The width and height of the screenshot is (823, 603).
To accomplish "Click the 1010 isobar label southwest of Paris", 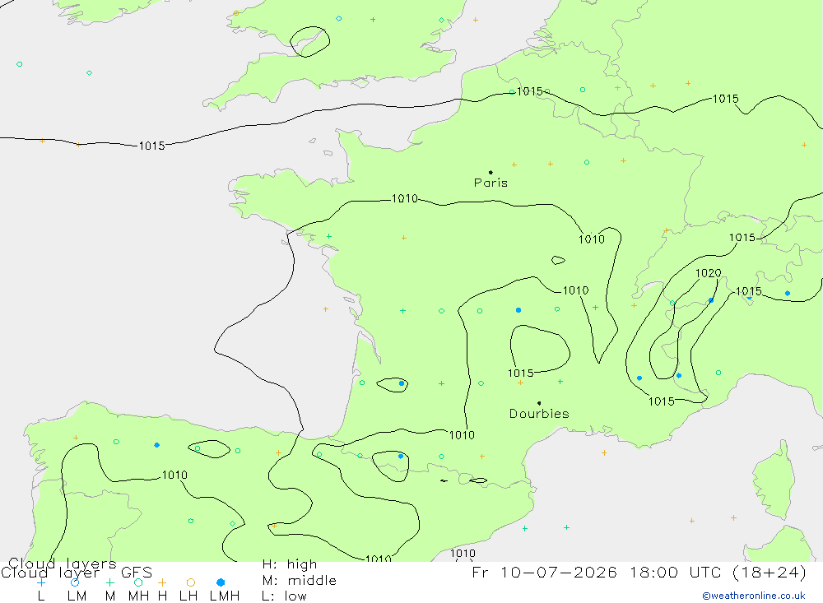I will [405, 198].
